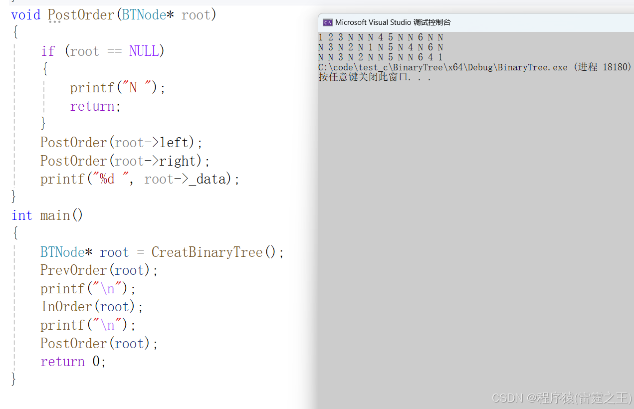The width and height of the screenshot is (634, 409).
Task: Click the "PostOrder(root);" call inside main
Action: pyautogui.click(x=99, y=343)
